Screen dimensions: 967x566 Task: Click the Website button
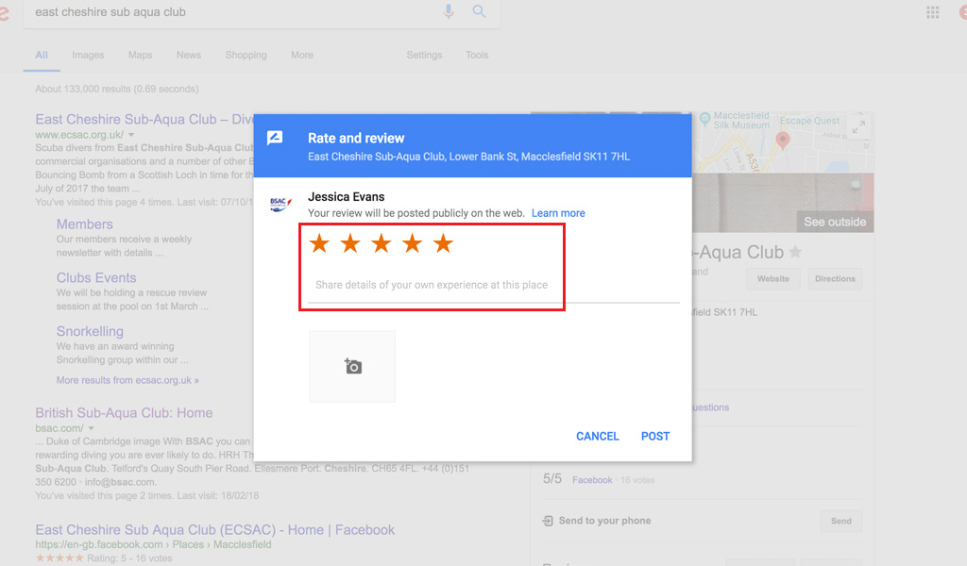pos(772,279)
